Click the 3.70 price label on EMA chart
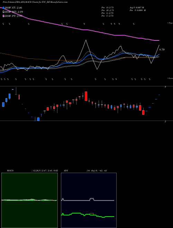173x228 pixels. tap(162, 50)
